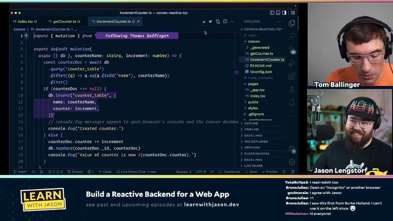Image resolution: width=393 pixels, height=221 pixels.
Task: Expand the _generated folder
Action: [262, 47]
